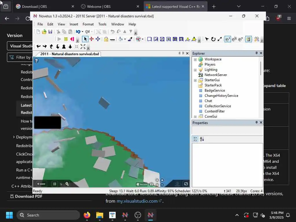Image resolution: width=296 pixels, height=222 pixels.
Task: Click the Record button in game view
Action: (x=142, y=184)
